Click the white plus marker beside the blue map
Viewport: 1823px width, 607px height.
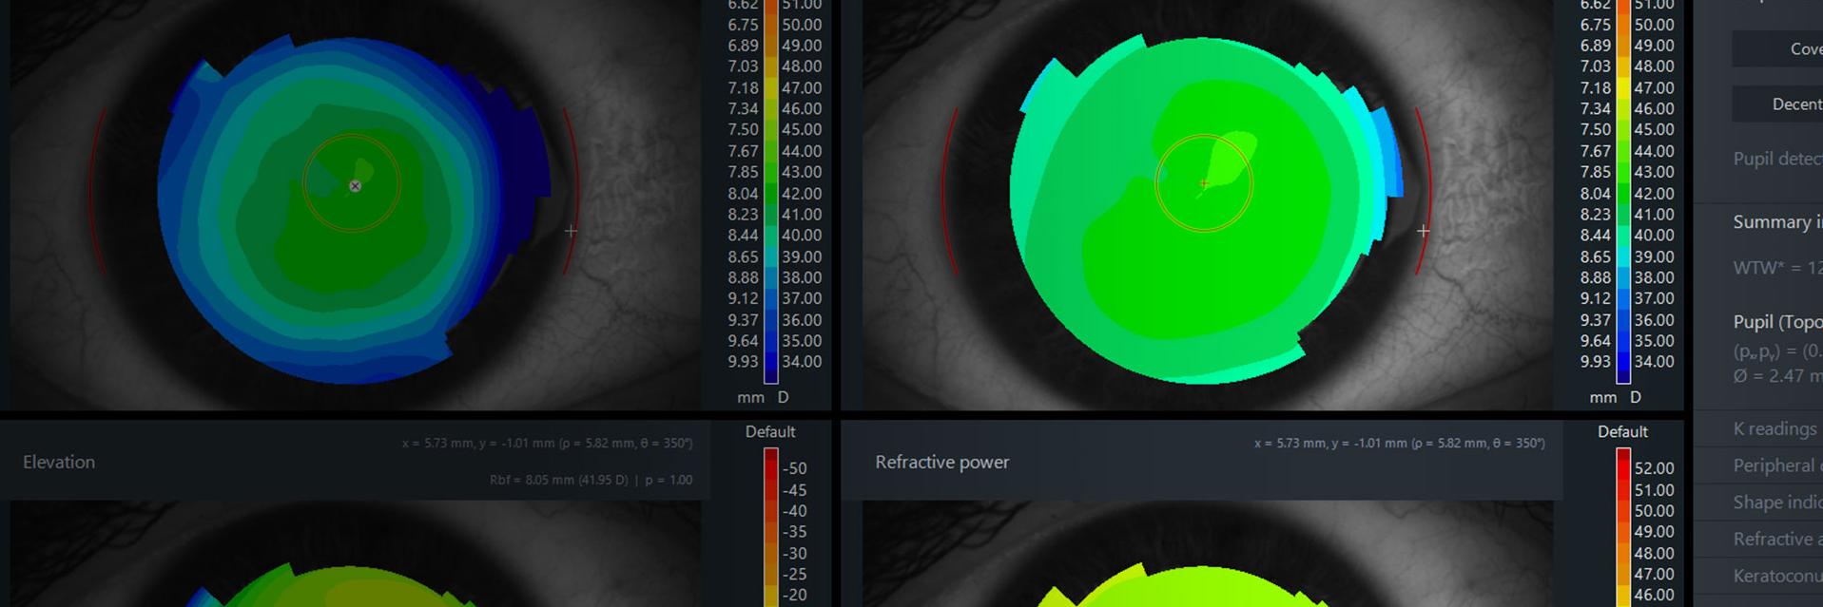coord(571,231)
